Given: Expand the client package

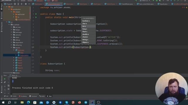Looking at the screenshot, I should click(x=11, y=37).
